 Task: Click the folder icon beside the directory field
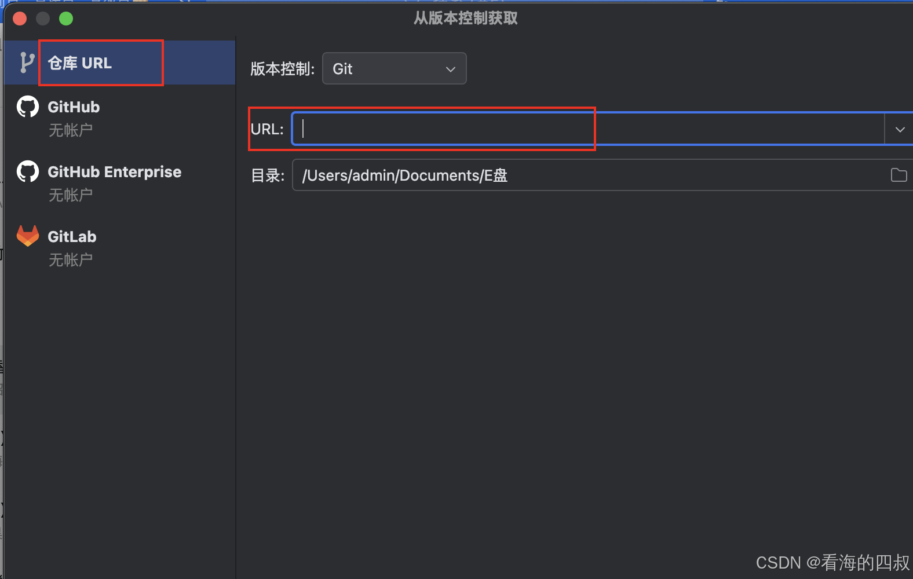pos(899,175)
